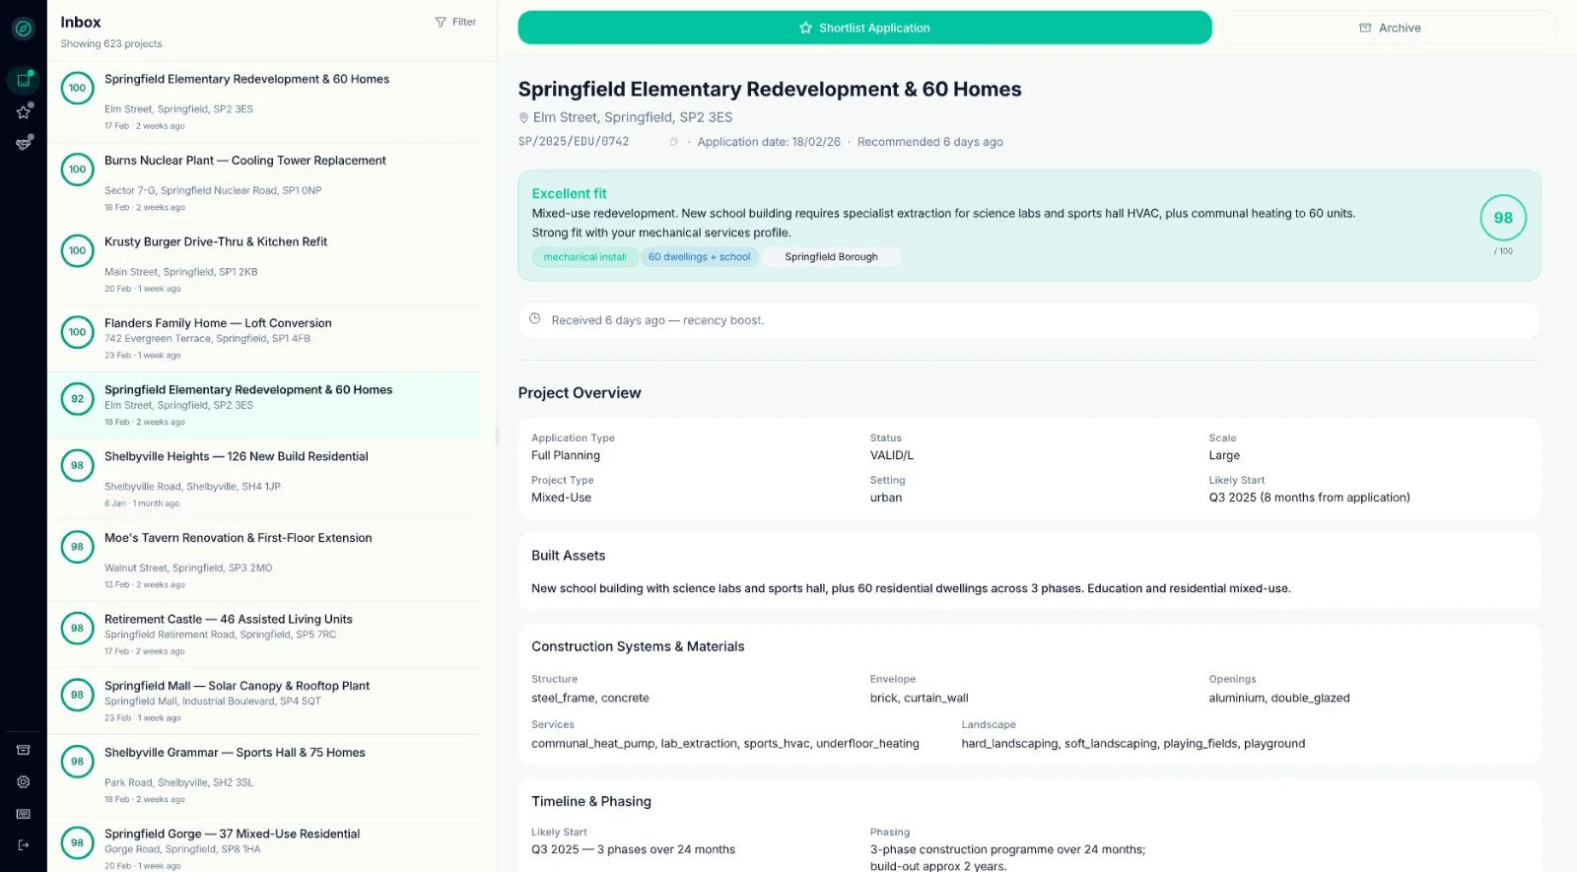Click the keyboard shortcuts icon in sidebar

click(x=24, y=814)
